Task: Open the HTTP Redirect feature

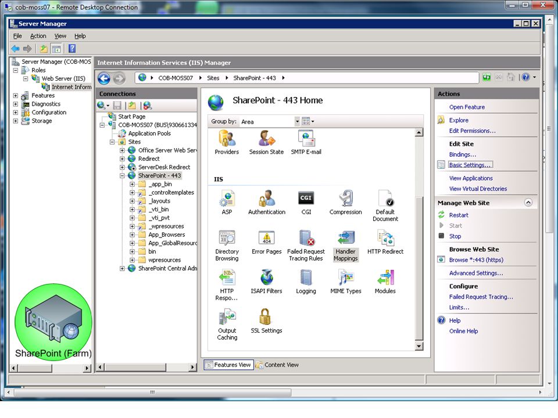Action: [x=385, y=243]
